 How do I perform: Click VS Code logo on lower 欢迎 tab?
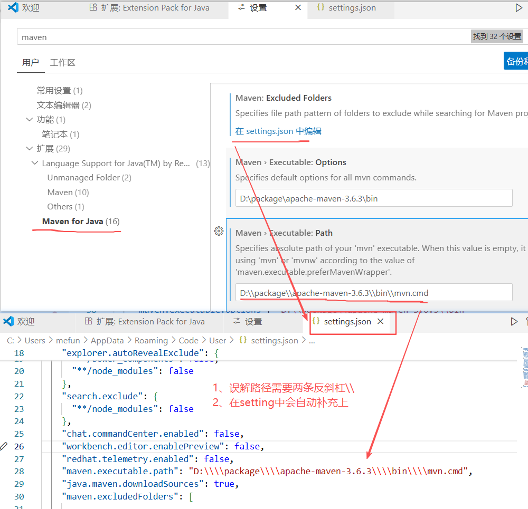8,321
